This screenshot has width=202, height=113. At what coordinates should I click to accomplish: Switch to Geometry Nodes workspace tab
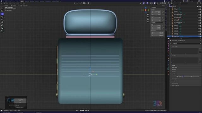(55, 1)
